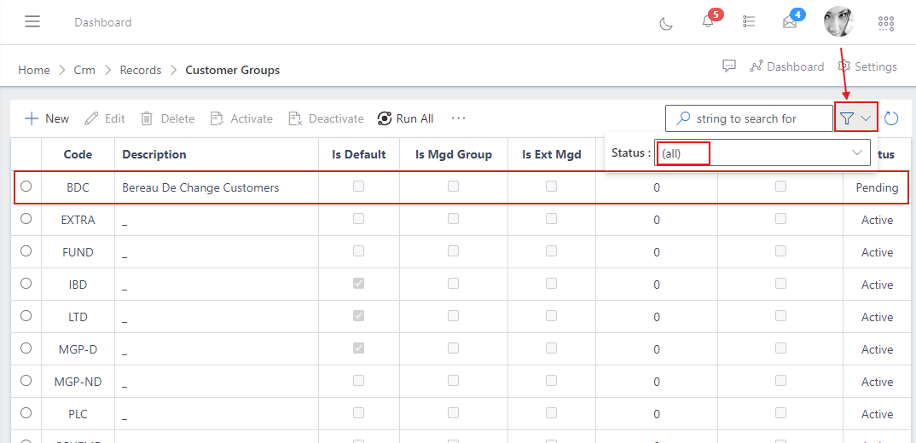Open the more actions ellipsis menu

(459, 118)
